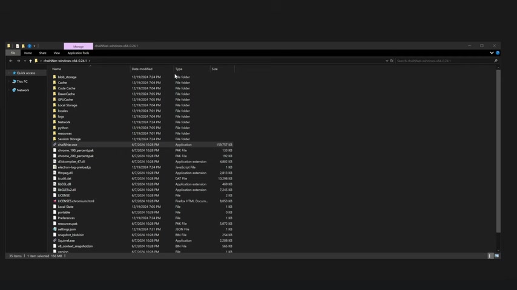This screenshot has height=290, width=517.
Task: Click the python folder icon
Action: coord(54,128)
